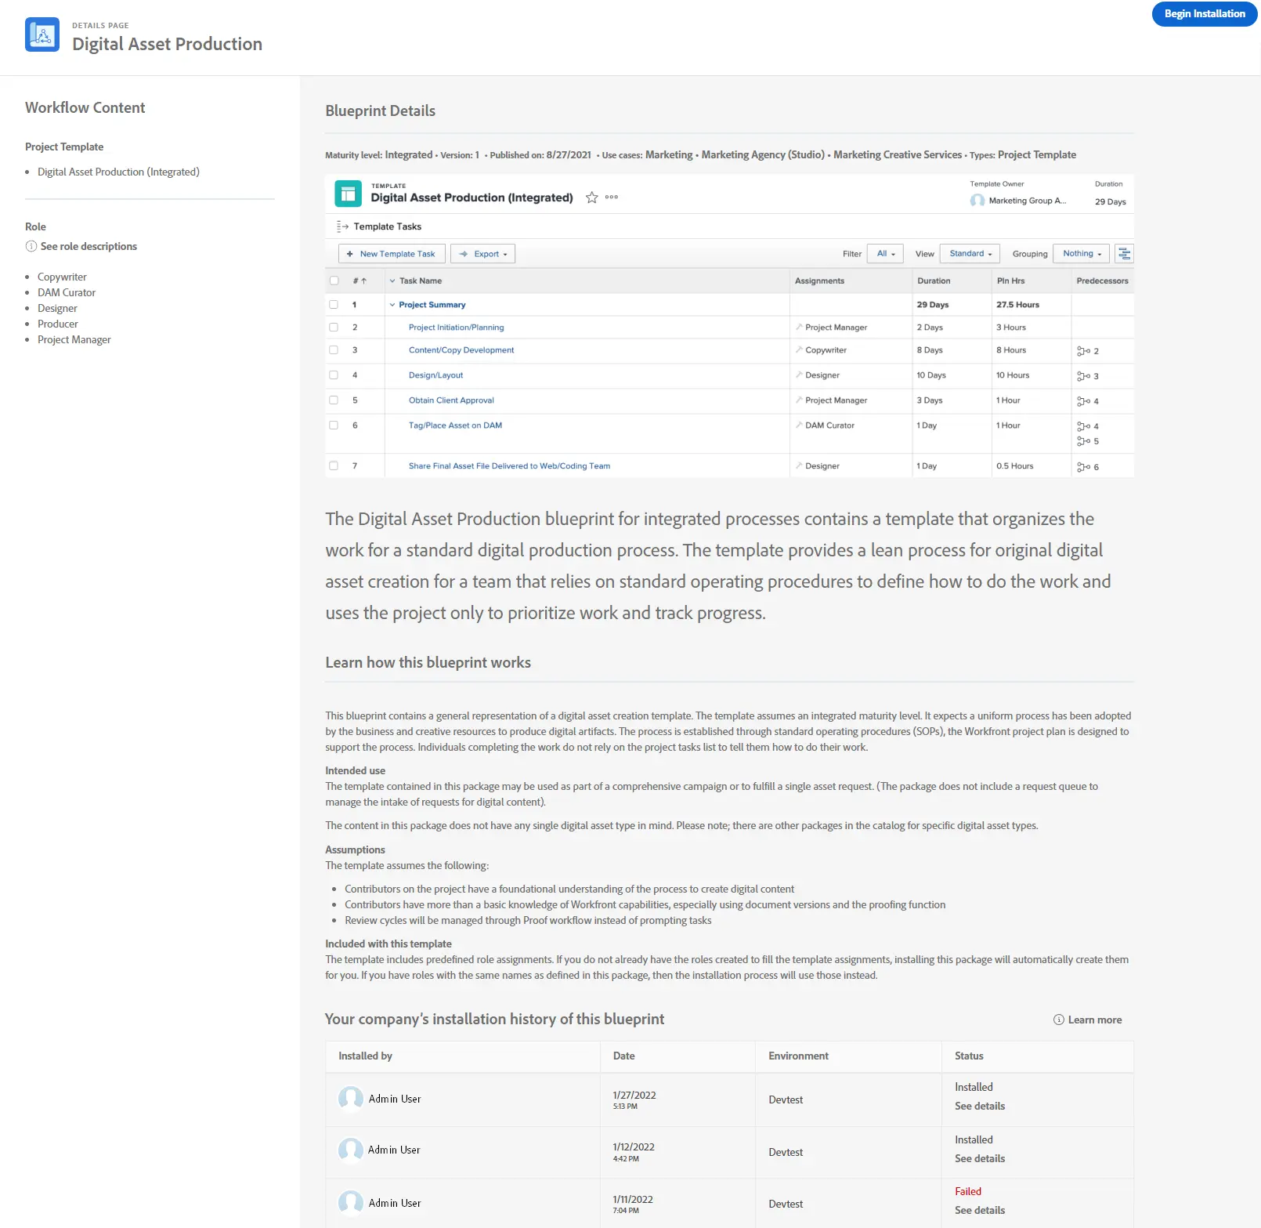See details for the Failed installation
This screenshot has height=1228, width=1261.
(x=980, y=1210)
